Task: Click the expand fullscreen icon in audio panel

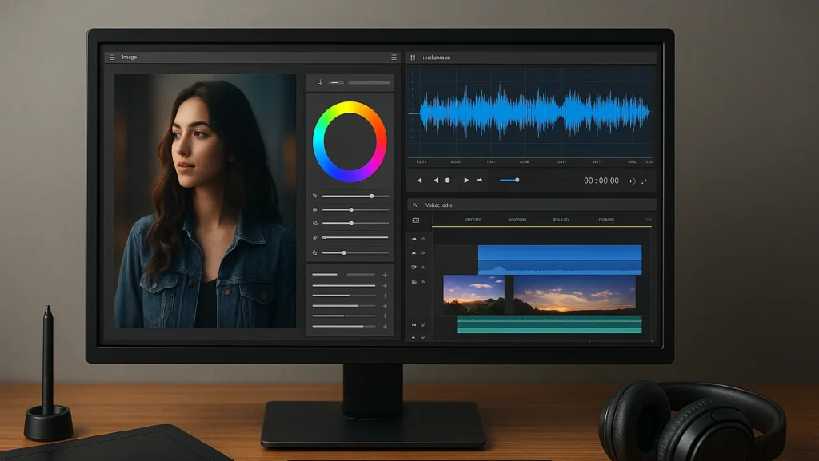Action: (645, 181)
